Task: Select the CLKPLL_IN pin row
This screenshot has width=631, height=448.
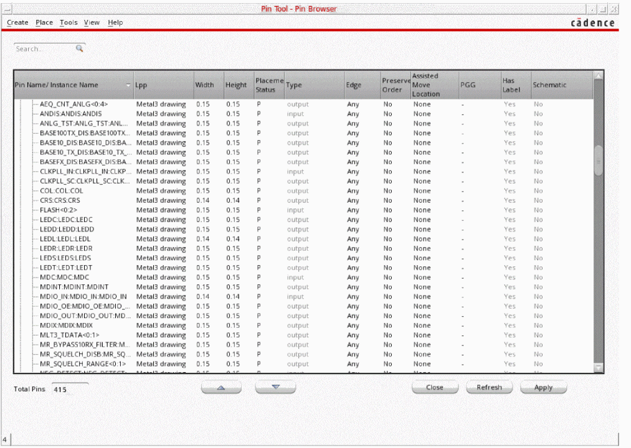Action: pyautogui.click(x=303, y=172)
